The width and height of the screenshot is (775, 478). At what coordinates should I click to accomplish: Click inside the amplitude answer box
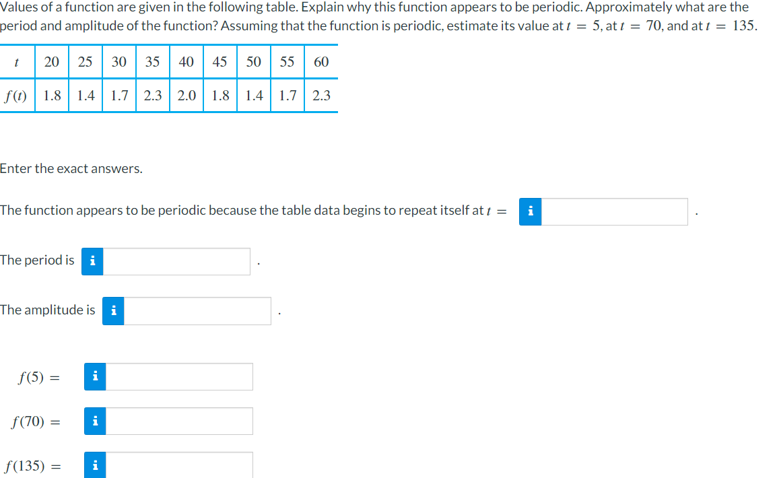[199, 310]
